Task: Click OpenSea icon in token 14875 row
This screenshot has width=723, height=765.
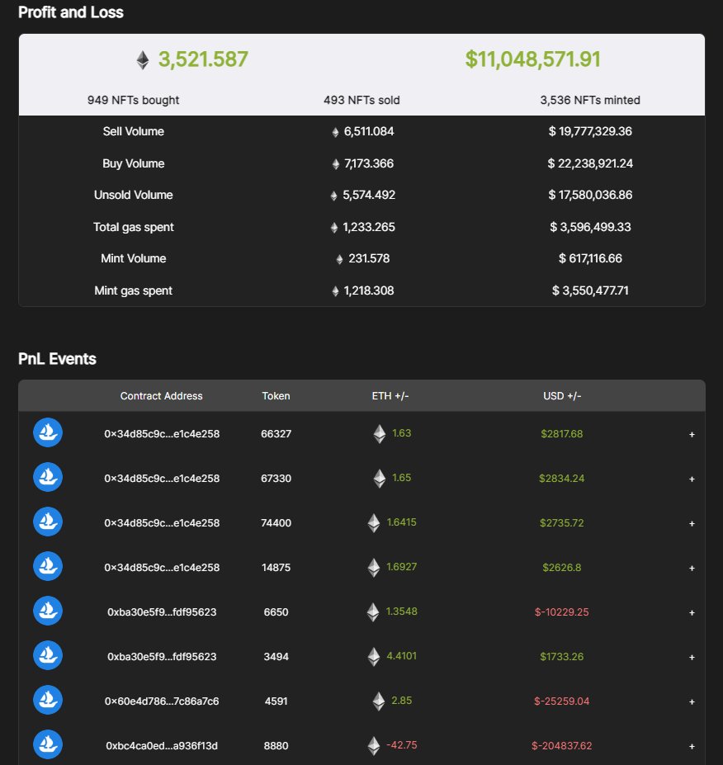Action: point(48,566)
